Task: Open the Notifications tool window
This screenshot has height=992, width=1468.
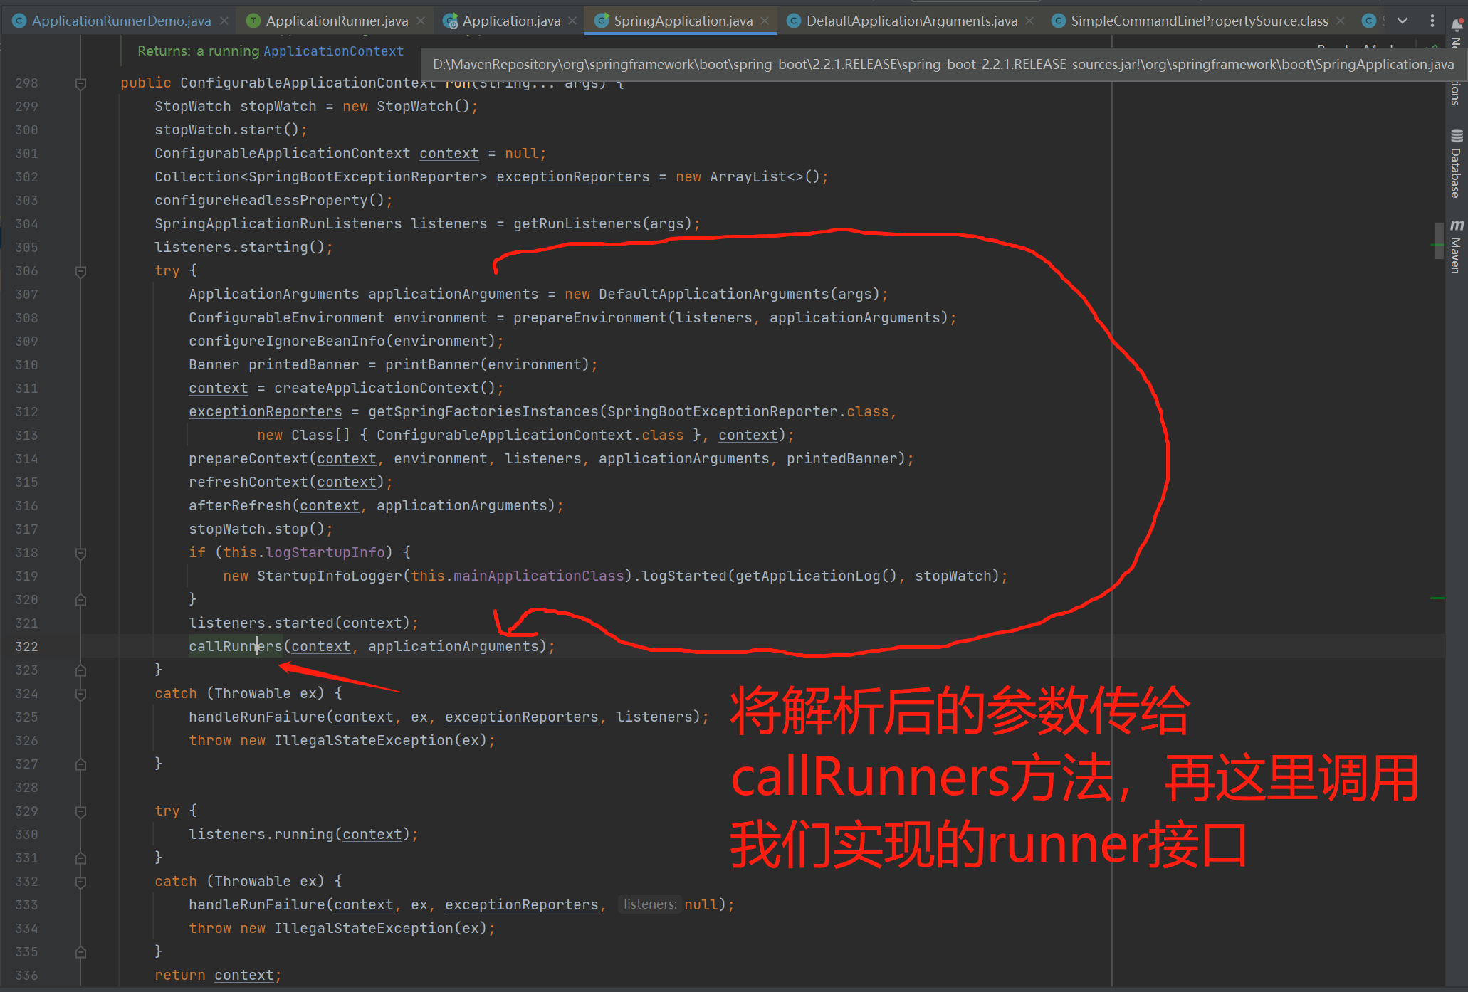Action: coord(1457,24)
